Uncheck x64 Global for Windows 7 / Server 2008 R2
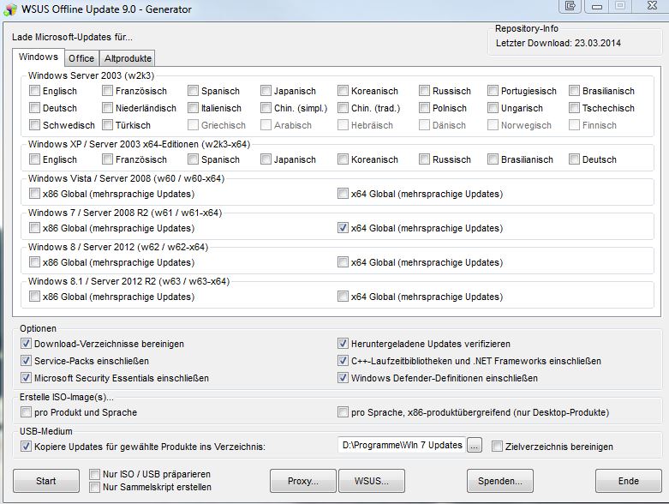Viewport: 669px width, 504px height. [343, 227]
